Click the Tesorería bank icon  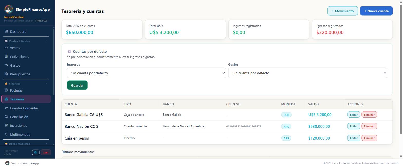[x=6, y=99]
